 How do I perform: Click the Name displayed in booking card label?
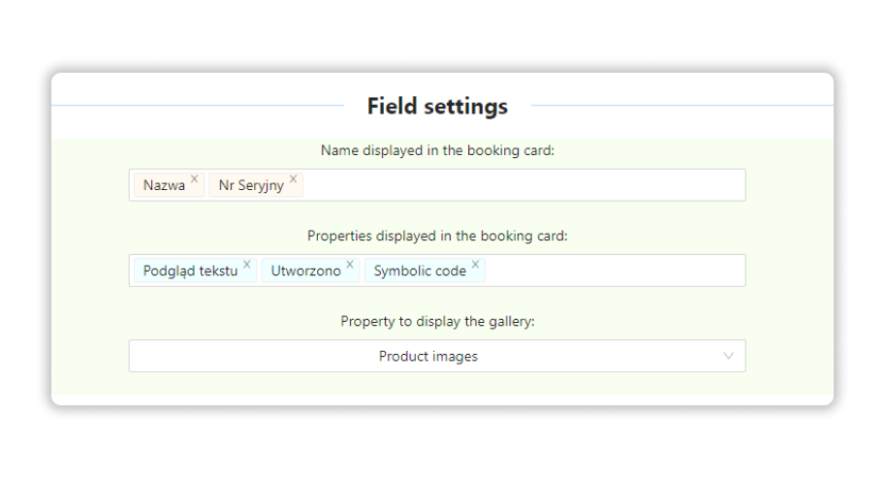click(x=437, y=150)
